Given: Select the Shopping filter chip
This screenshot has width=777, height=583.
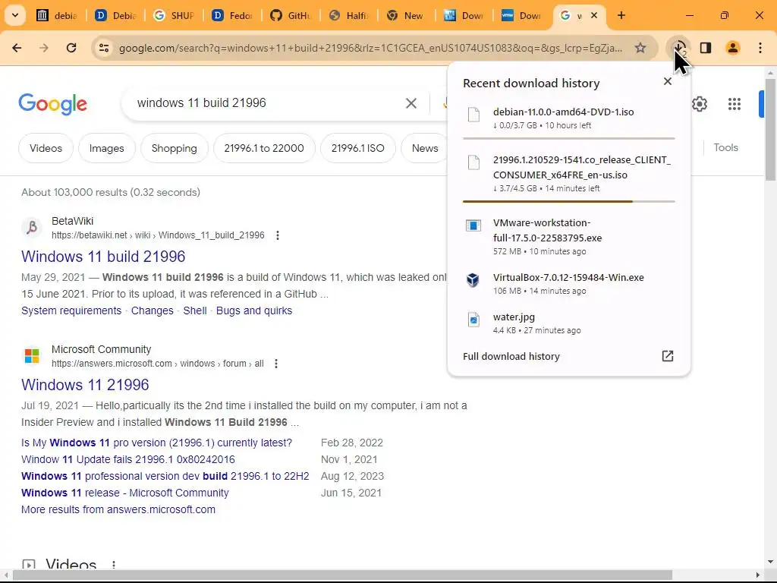Looking at the screenshot, I should 174,148.
